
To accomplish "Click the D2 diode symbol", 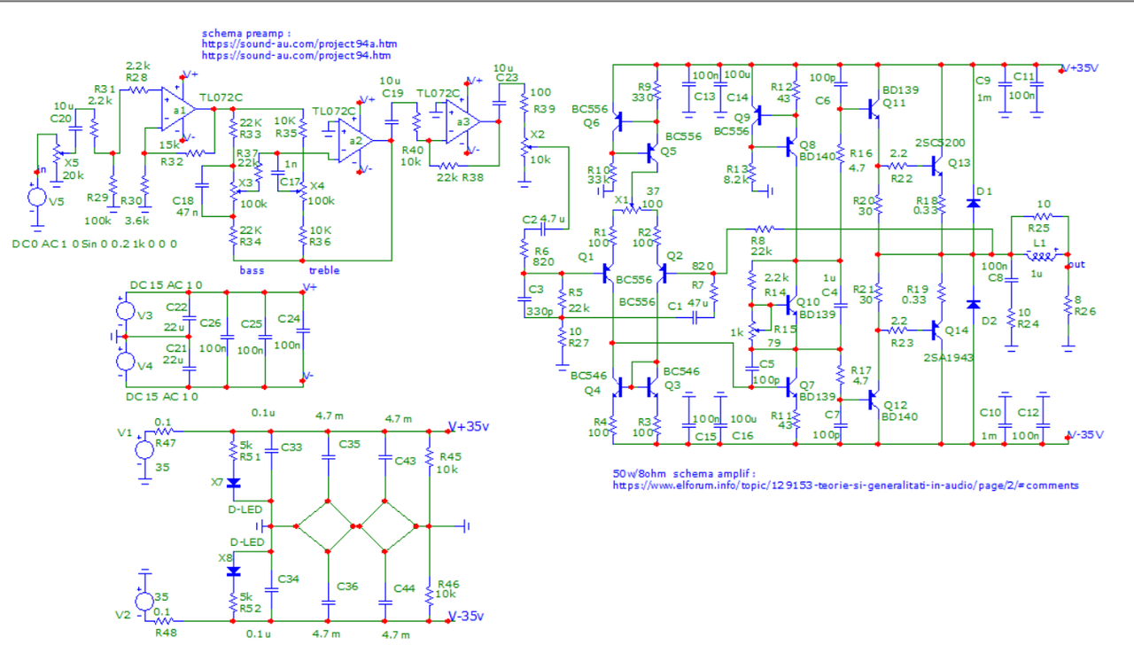I will pos(974,304).
